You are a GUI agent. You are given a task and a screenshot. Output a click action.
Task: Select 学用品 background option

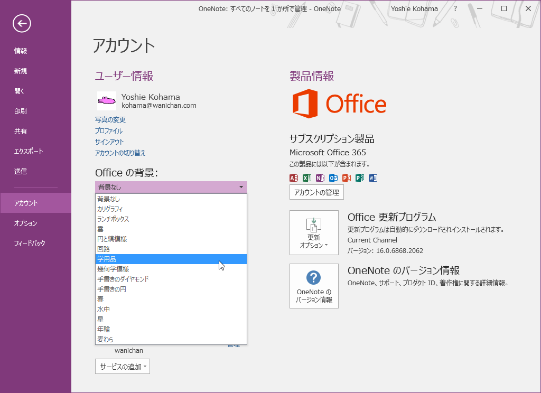click(x=171, y=259)
